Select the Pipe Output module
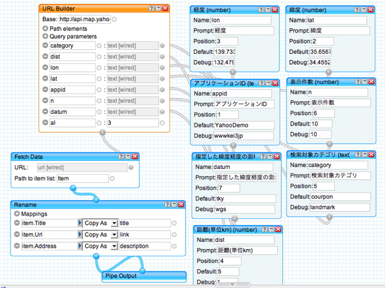The height and width of the screenshot is (288, 385). click(x=128, y=276)
